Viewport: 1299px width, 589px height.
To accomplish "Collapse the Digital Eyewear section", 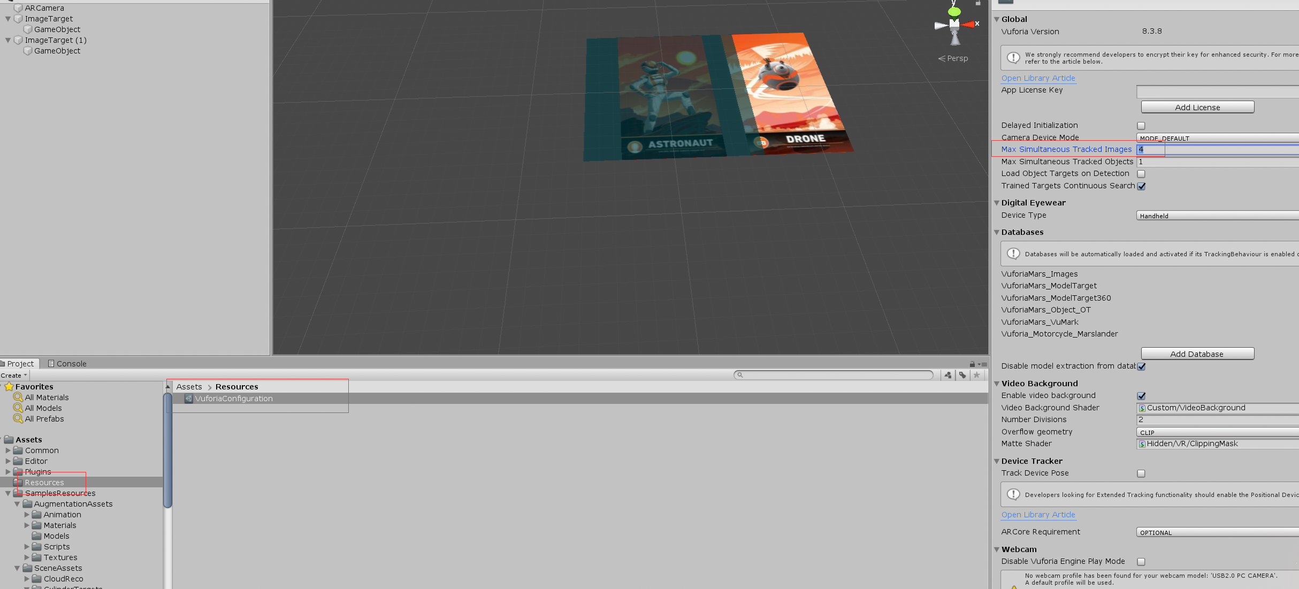I will click(997, 203).
